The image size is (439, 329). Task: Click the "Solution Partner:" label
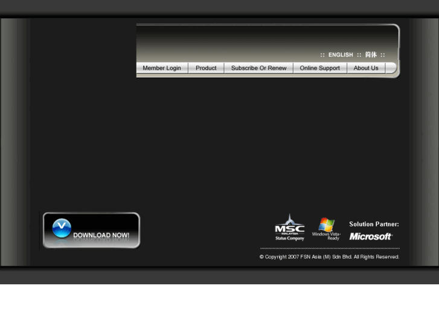pos(374,224)
